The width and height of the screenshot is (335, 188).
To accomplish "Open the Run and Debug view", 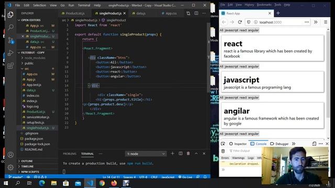I will coord(10,53).
